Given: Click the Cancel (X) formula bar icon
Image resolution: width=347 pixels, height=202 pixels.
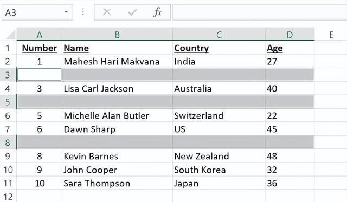Looking at the screenshot, I should coord(107,12).
